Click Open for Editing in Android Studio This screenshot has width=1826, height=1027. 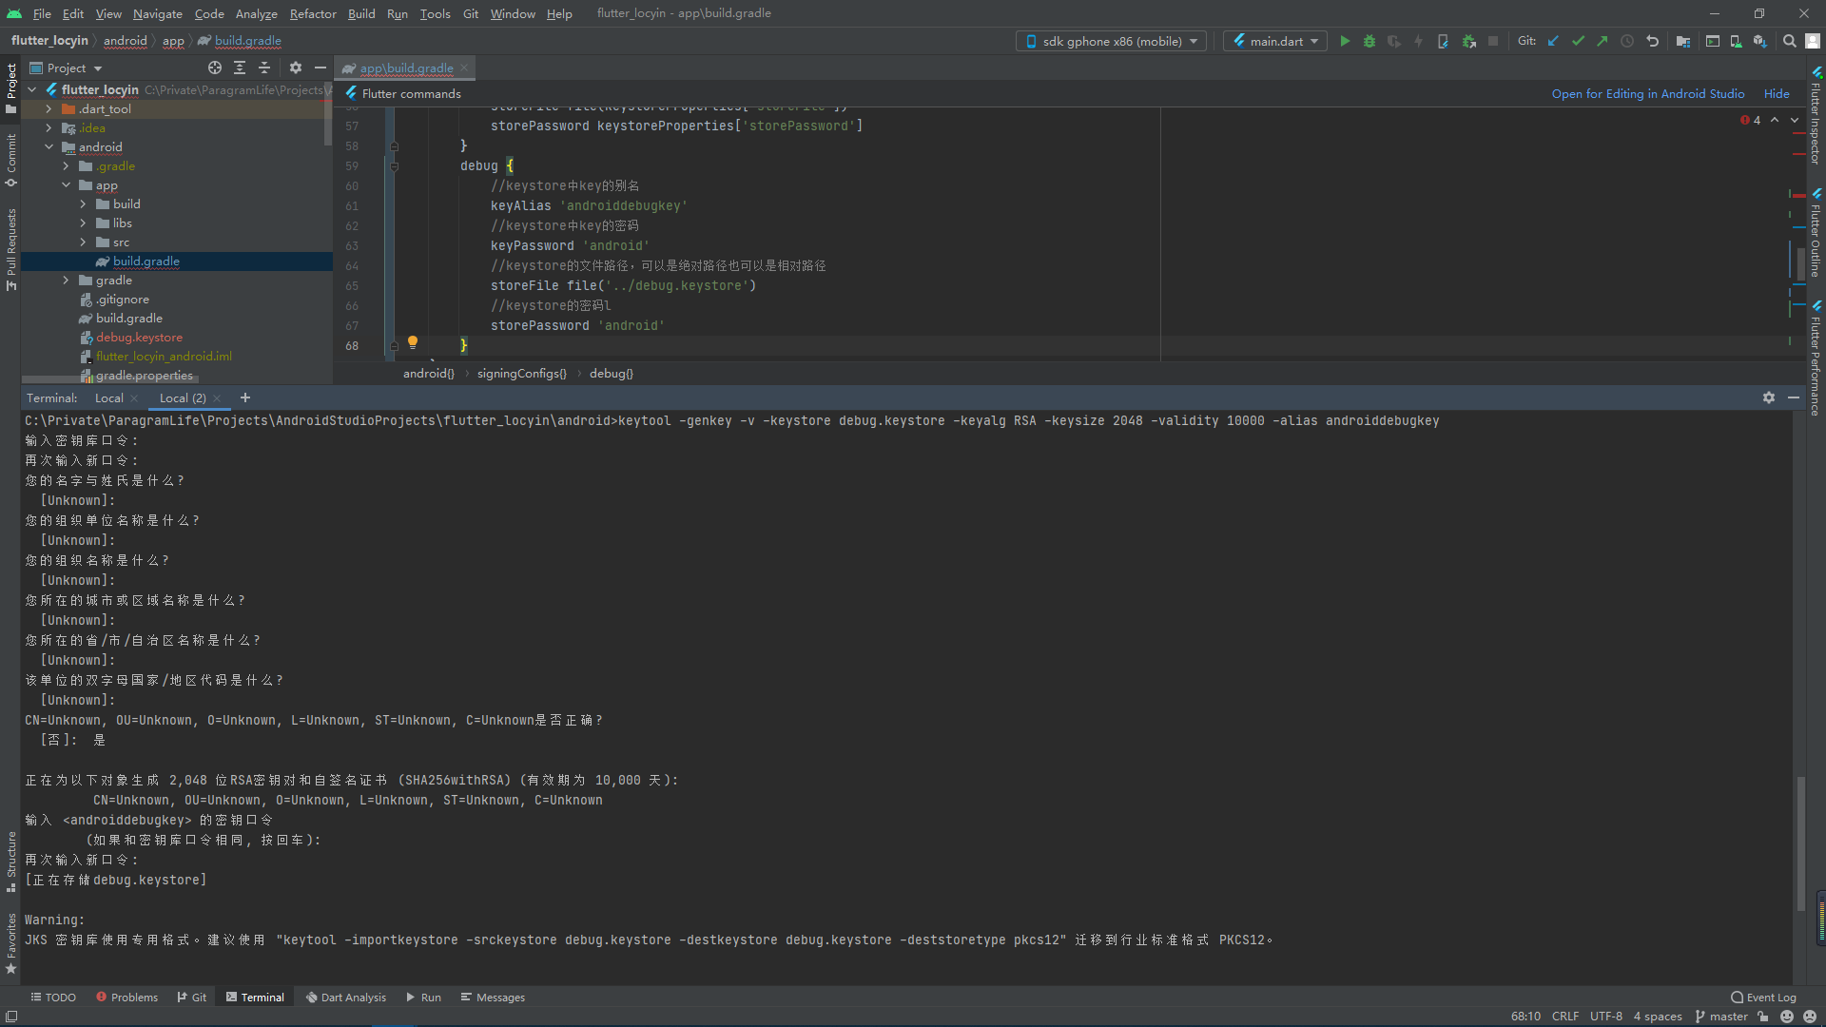point(1648,93)
